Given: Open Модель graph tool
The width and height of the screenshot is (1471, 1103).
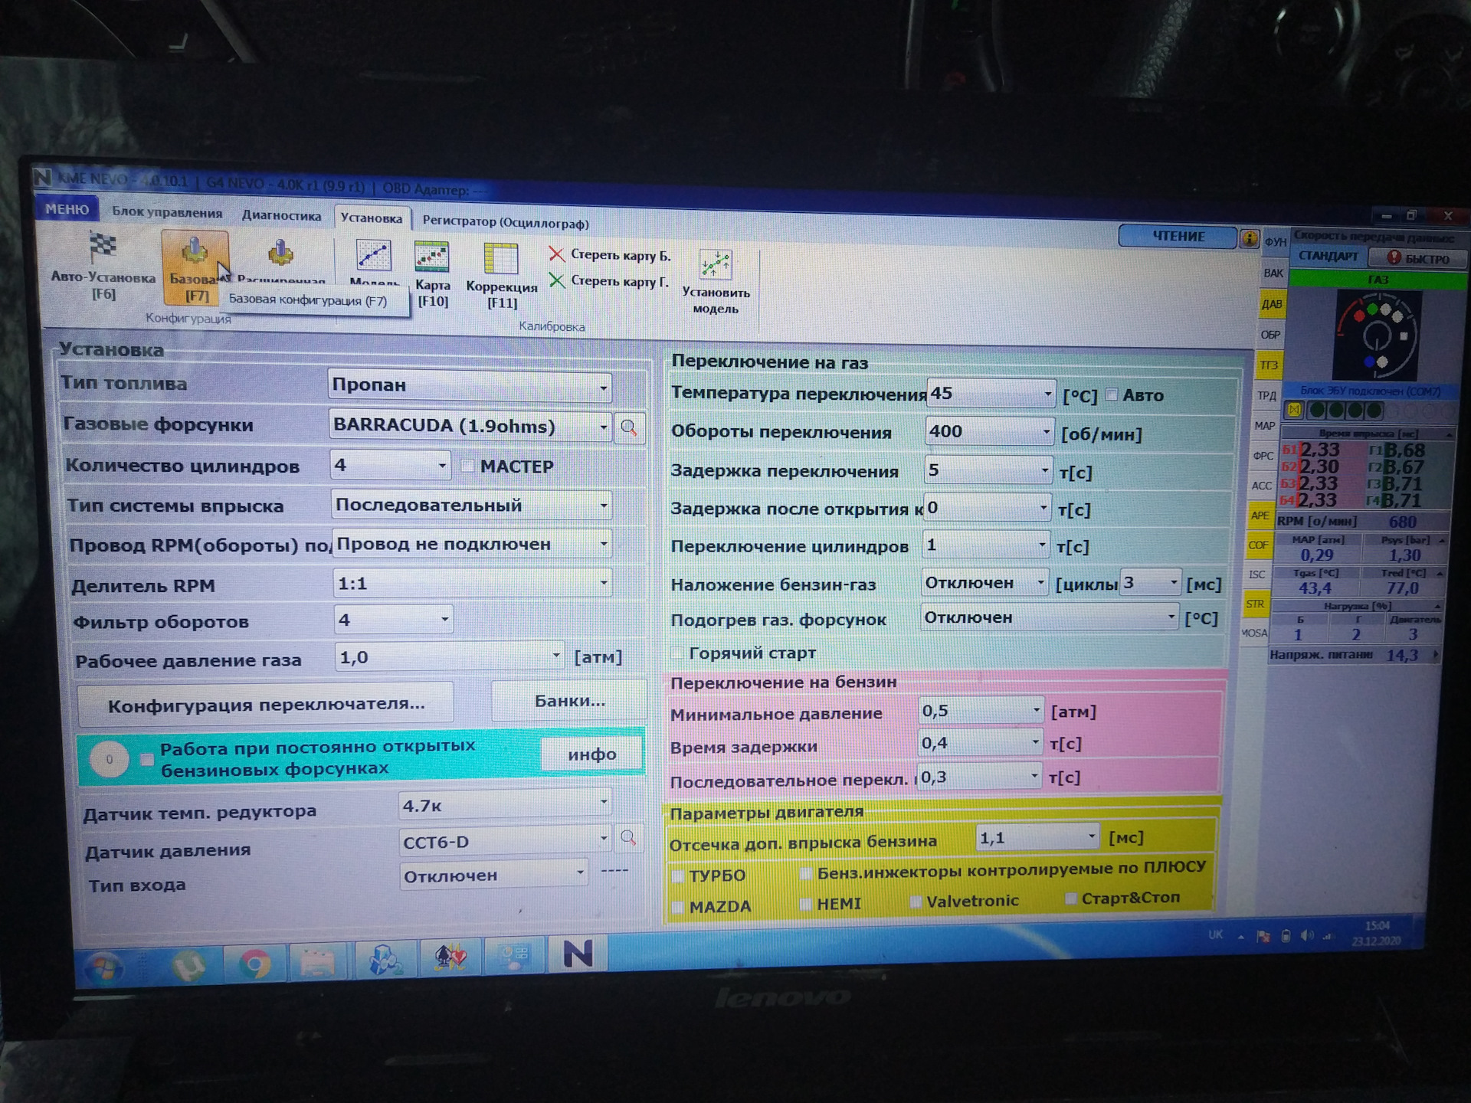Looking at the screenshot, I should point(373,257).
